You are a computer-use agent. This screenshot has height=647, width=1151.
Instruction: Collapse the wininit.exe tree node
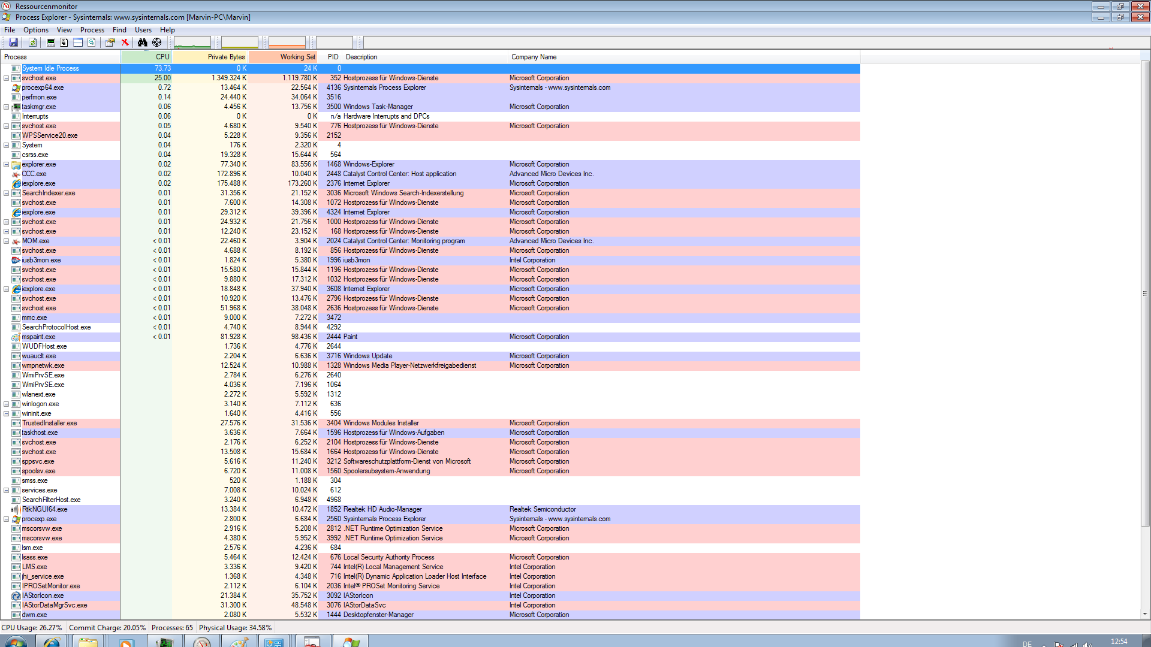point(7,413)
